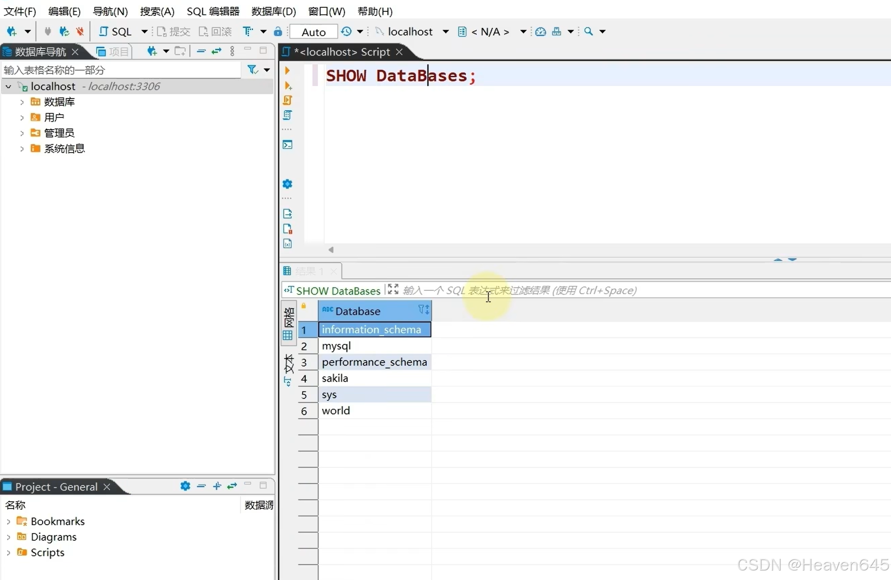Click the search magnifier icon in toolbar
Screen dimensions: 891x580
(x=588, y=32)
